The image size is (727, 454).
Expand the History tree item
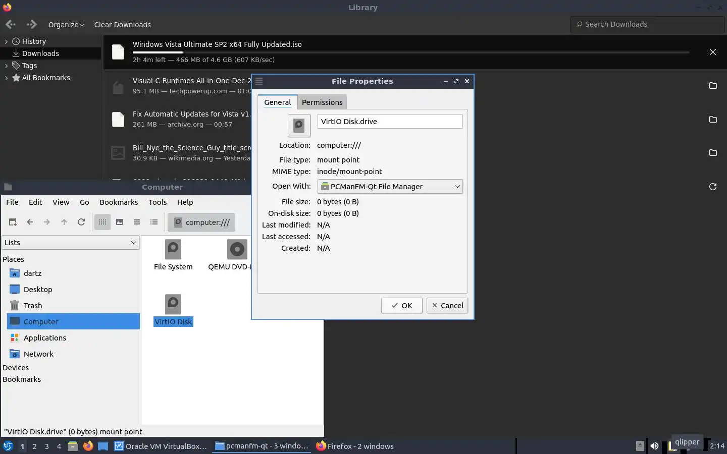click(x=6, y=41)
